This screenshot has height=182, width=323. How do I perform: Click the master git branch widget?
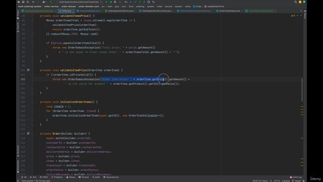click(x=296, y=181)
